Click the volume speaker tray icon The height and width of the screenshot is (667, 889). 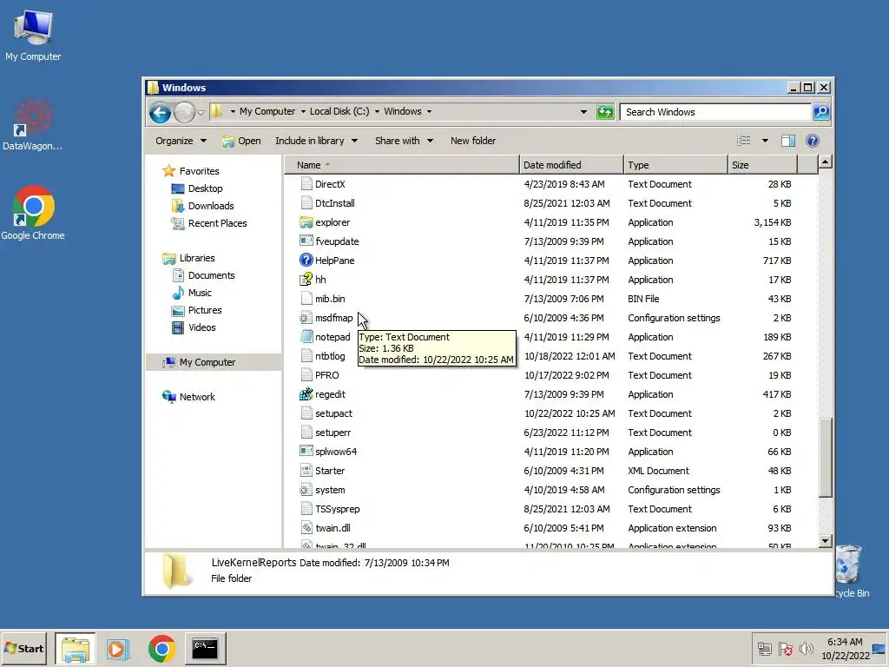tap(806, 649)
